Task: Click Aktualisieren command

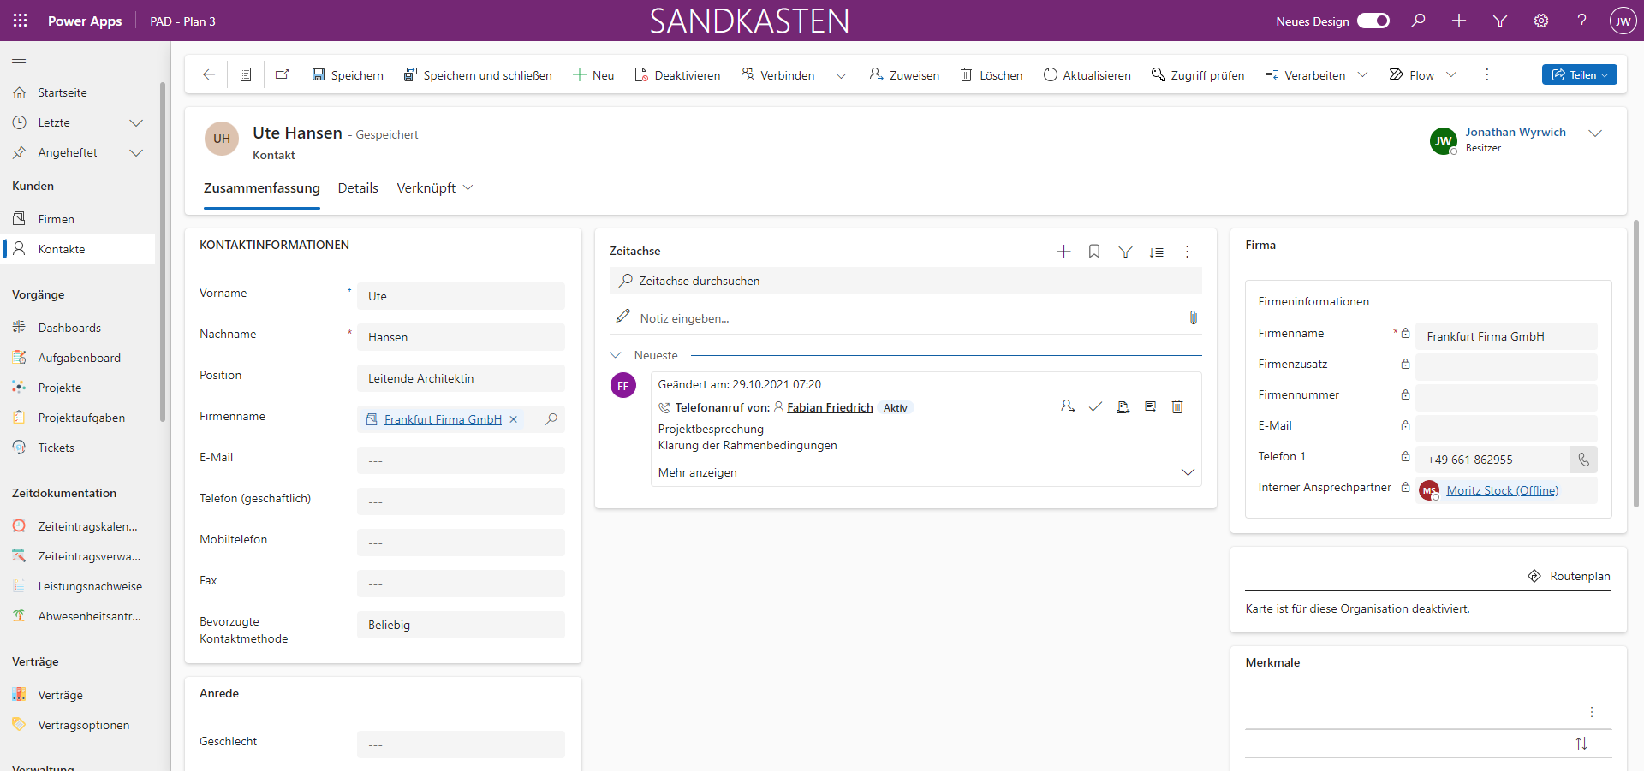Action: [x=1087, y=75]
